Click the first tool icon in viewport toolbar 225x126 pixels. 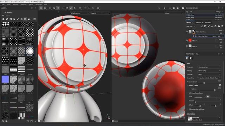point(41,8)
